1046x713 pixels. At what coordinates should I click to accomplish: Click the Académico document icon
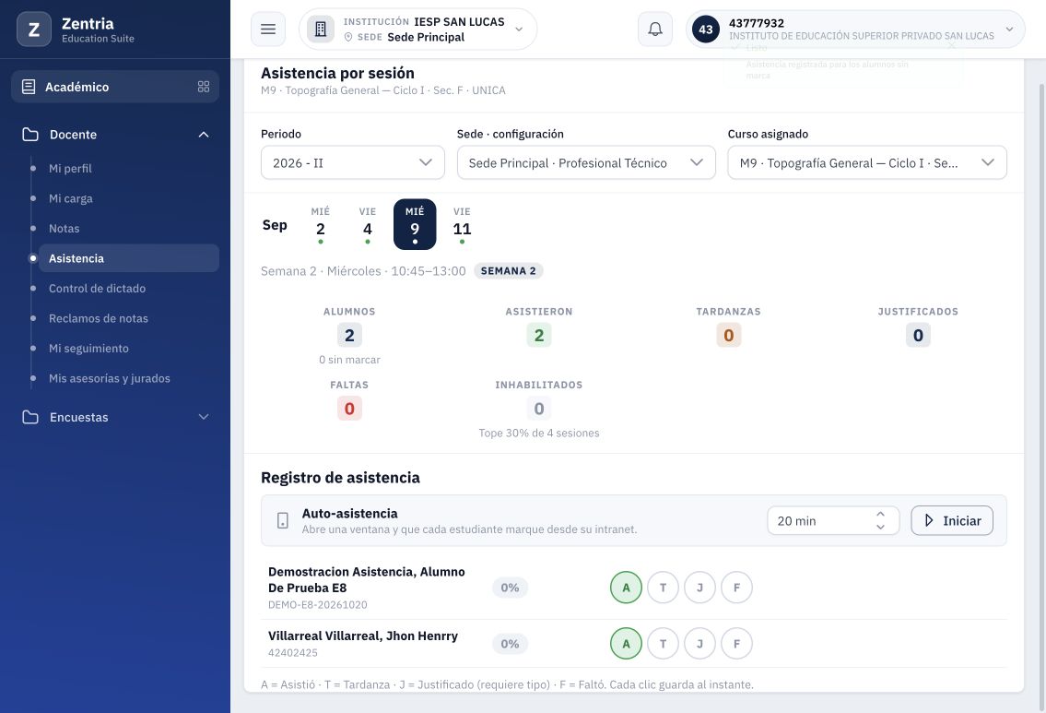point(29,87)
